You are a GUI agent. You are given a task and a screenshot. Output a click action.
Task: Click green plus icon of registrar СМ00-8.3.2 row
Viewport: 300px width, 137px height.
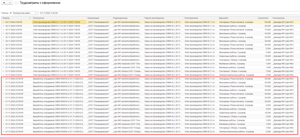[3, 45]
